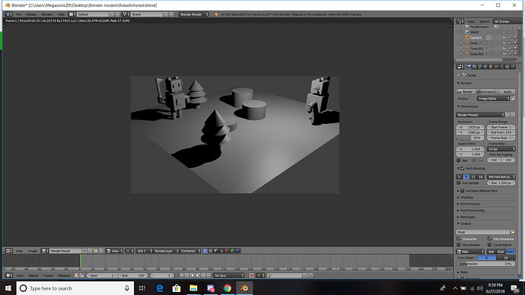Adjust the 50% resolution scale slider
The image size is (525, 295).
[x=470, y=138]
